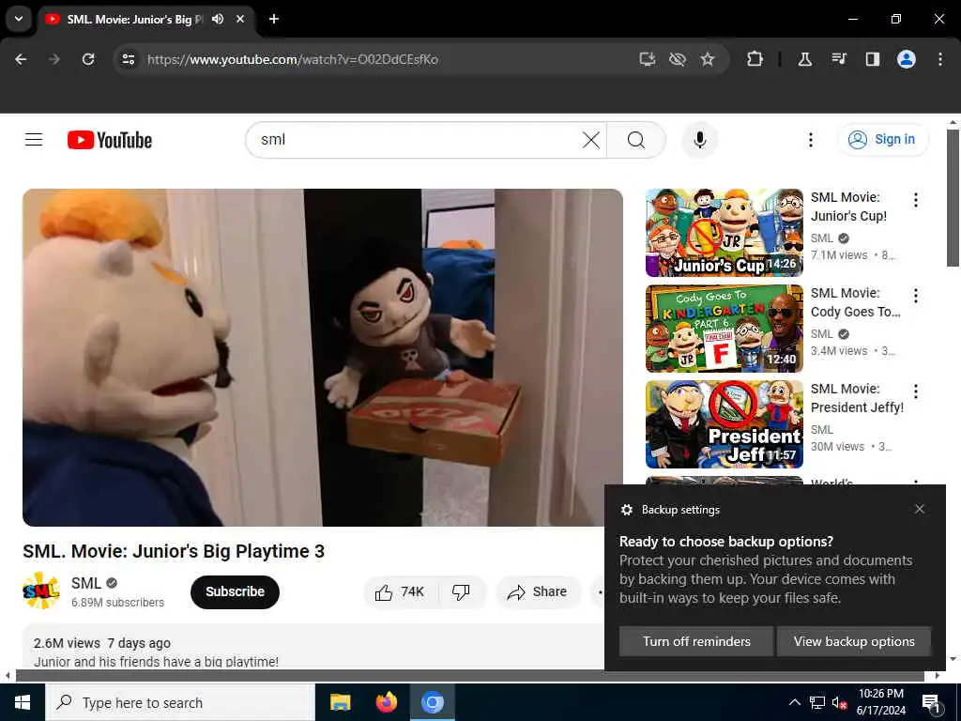Go back to the previous page
This screenshot has width=961, height=721.
(21, 59)
